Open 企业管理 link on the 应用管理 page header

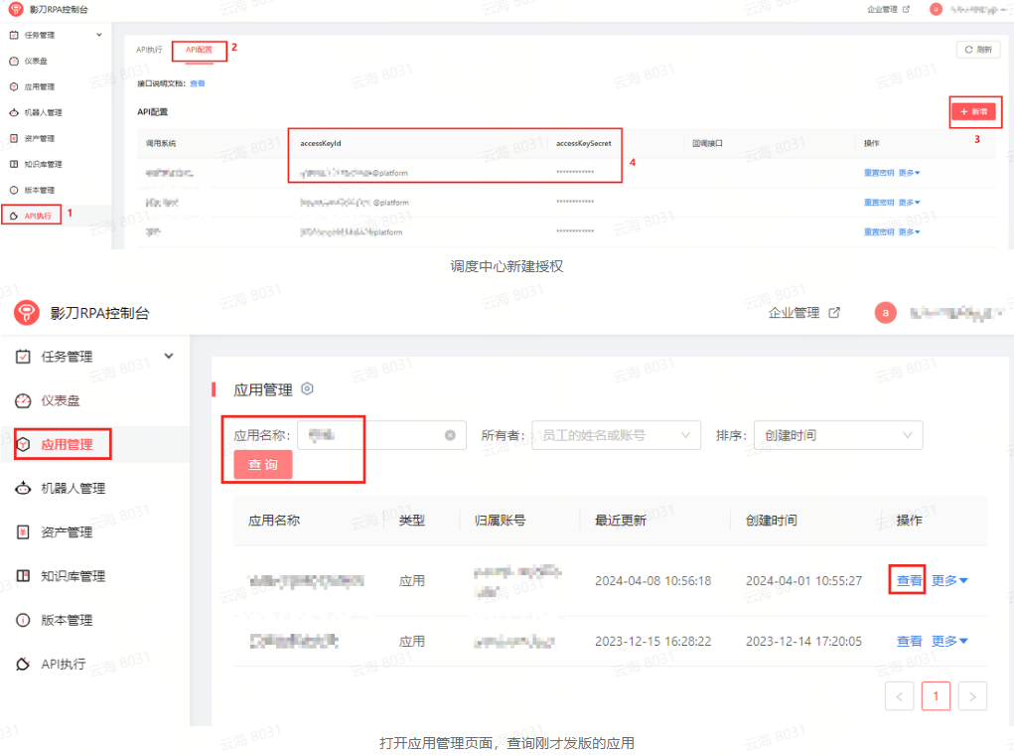794,313
